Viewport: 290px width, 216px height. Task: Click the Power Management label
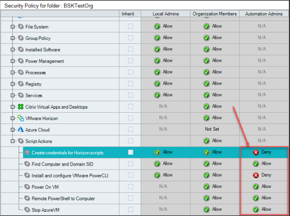(45, 61)
